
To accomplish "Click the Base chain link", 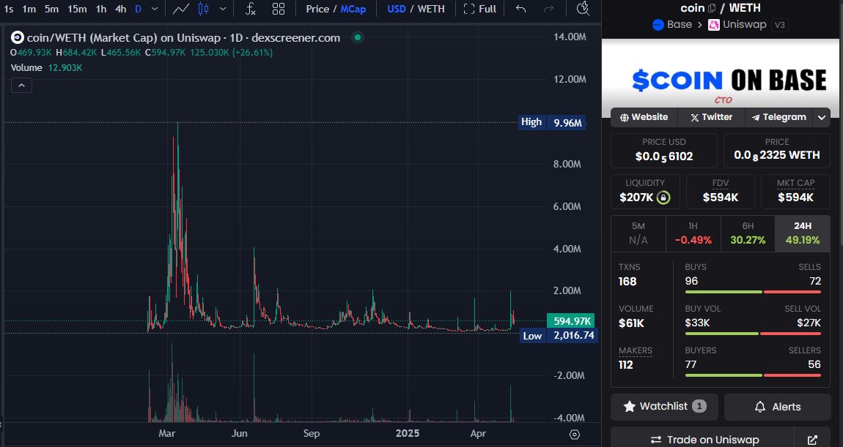I will click(672, 25).
